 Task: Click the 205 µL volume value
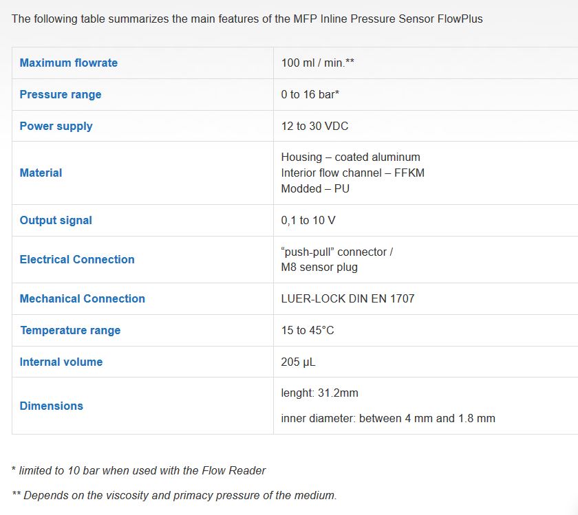coord(299,362)
